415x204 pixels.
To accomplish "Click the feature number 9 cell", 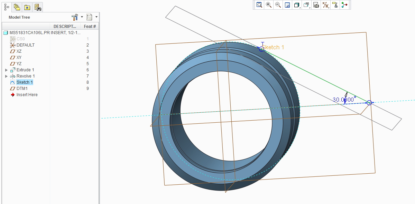I will click(88, 89).
